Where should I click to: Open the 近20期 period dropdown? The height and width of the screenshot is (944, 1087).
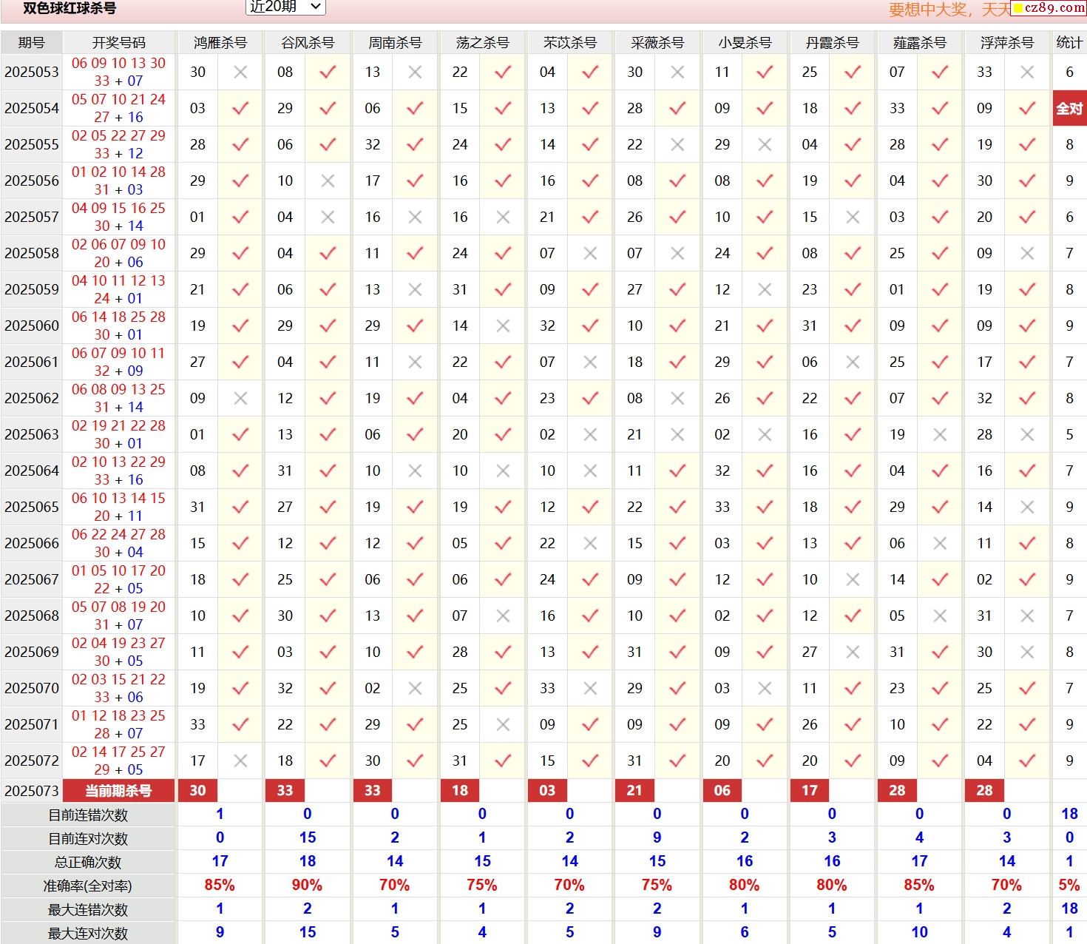click(285, 7)
